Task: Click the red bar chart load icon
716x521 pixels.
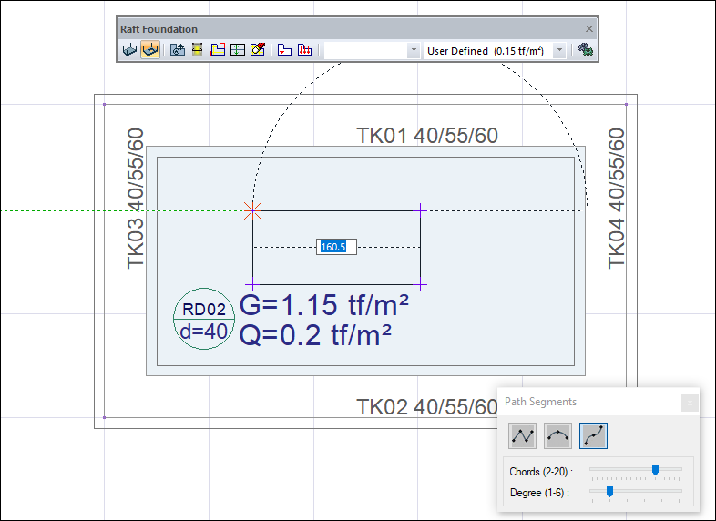Action: tap(305, 50)
